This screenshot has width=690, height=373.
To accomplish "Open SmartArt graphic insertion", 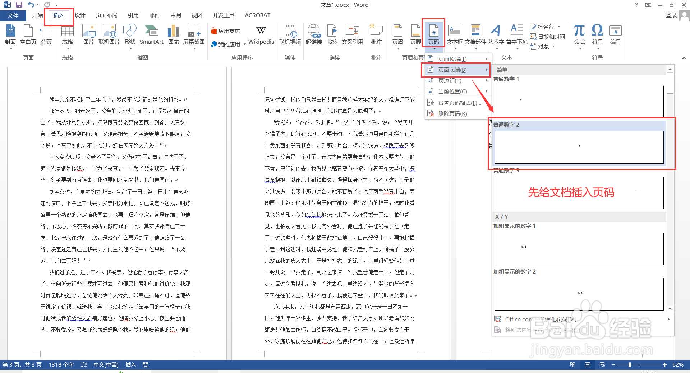I will click(x=151, y=35).
